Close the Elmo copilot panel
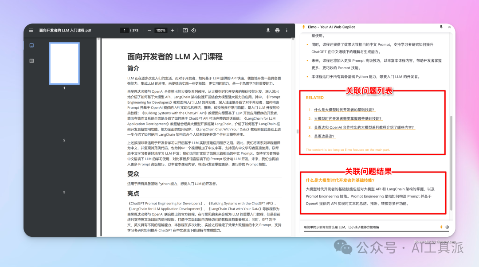The height and width of the screenshot is (267, 479). coord(449,27)
